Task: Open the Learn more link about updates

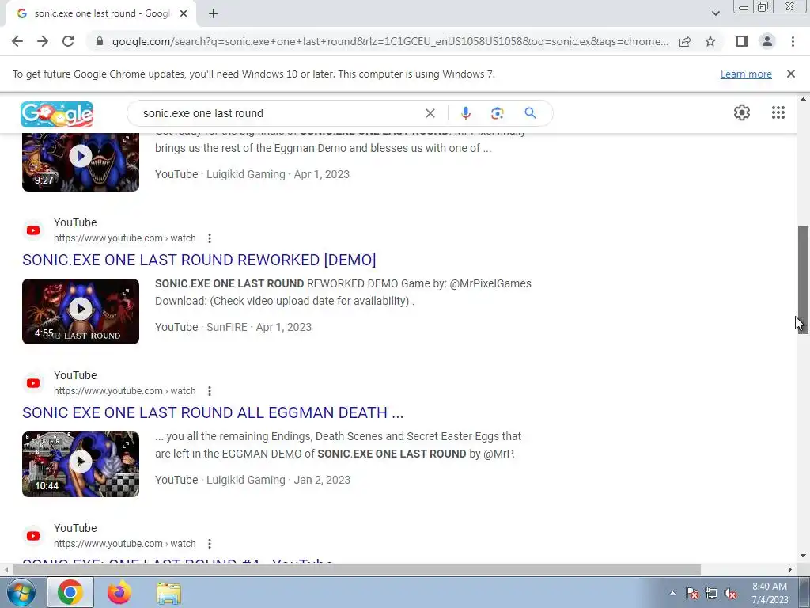Action: click(746, 74)
